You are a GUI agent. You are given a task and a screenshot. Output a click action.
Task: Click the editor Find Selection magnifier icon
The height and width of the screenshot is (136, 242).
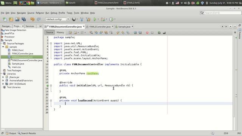[91, 32]
